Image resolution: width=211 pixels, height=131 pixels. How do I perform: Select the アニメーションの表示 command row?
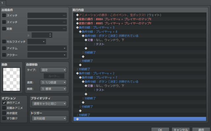pos(140,15)
